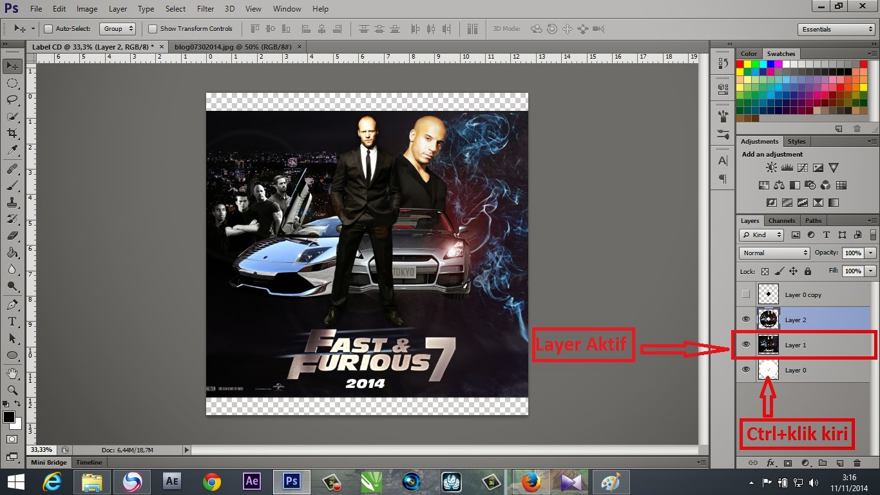Open the Filter menu
This screenshot has width=880, height=495.
[205, 8]
